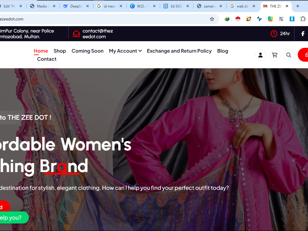Click the red envelope email icon
308x231 pixels.
(x=76, y=34)
